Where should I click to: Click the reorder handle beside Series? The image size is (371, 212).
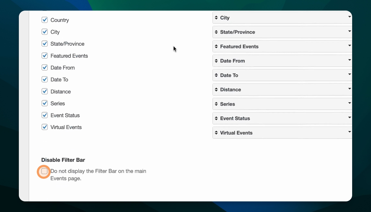pos(216,104)
